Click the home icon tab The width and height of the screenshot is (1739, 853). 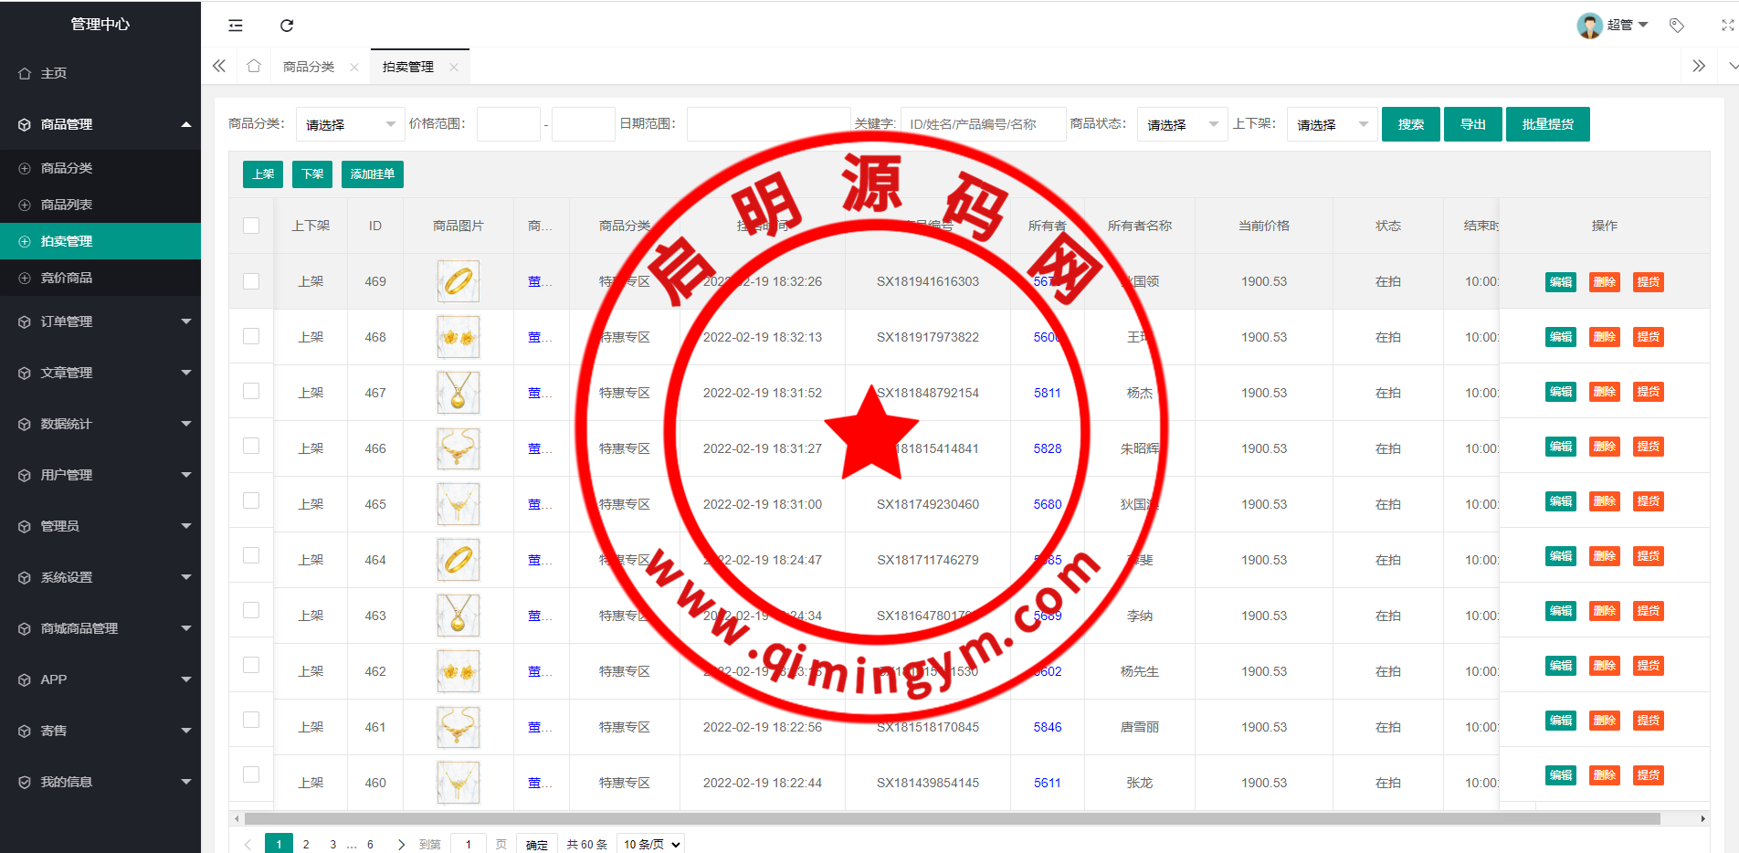pos(254,67)
